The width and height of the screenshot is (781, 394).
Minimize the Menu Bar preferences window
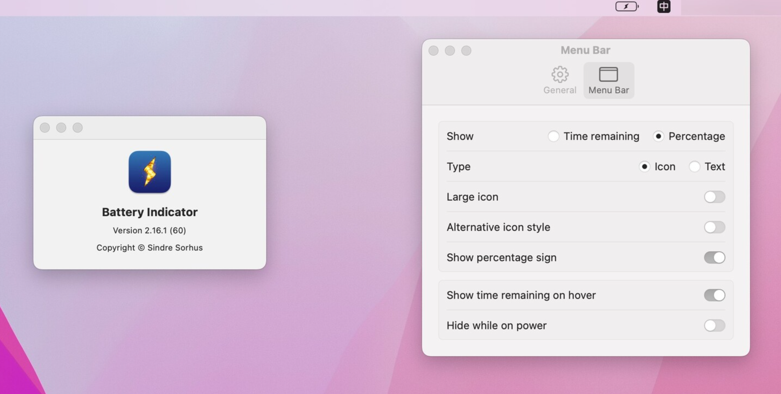click(x=450, y=51)
